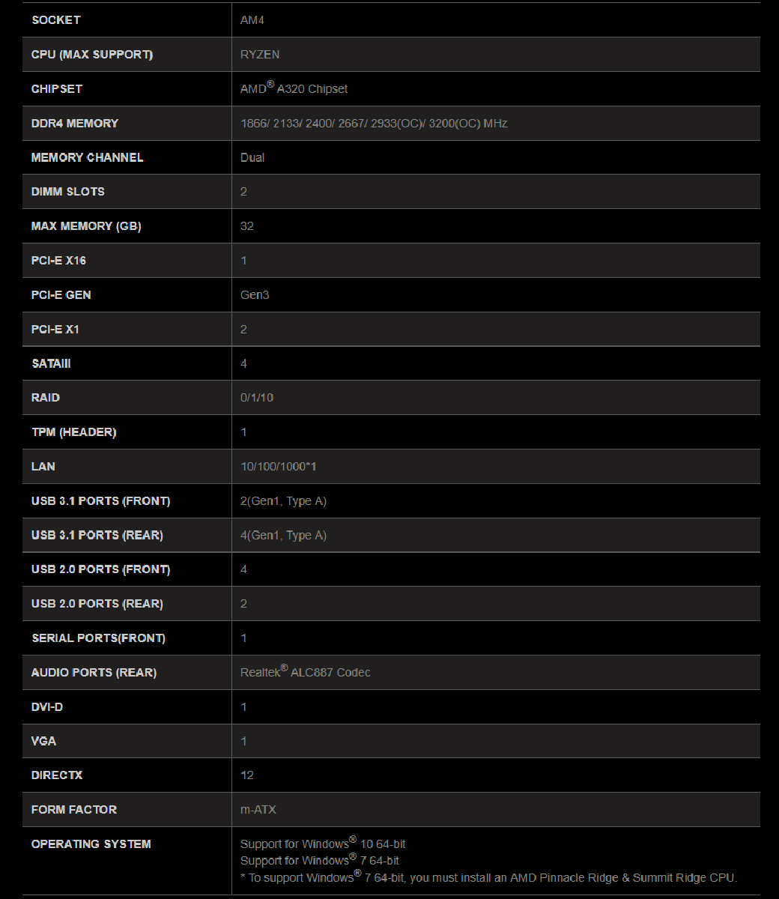Select the Dual memory channel value

point(252,157)
